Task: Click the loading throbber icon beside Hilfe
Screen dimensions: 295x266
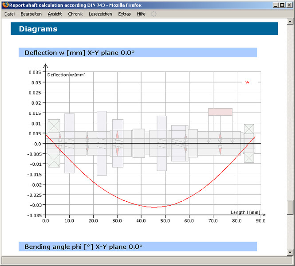Action: [x=154, y=14]
